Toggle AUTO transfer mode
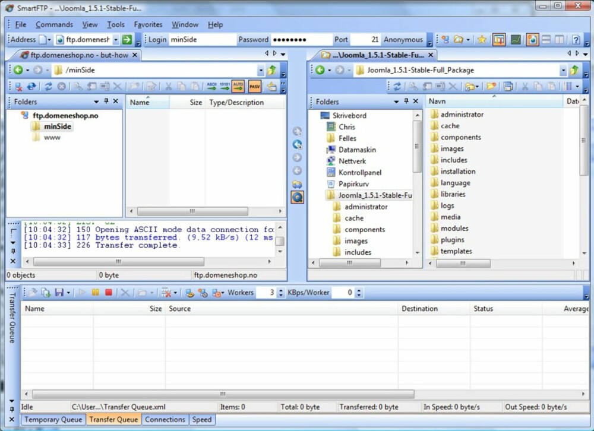Viewport: 594px width, 431px height. coord(238,87)
